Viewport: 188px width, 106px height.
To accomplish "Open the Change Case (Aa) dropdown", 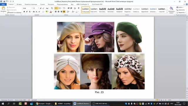I will coord(47,8).
